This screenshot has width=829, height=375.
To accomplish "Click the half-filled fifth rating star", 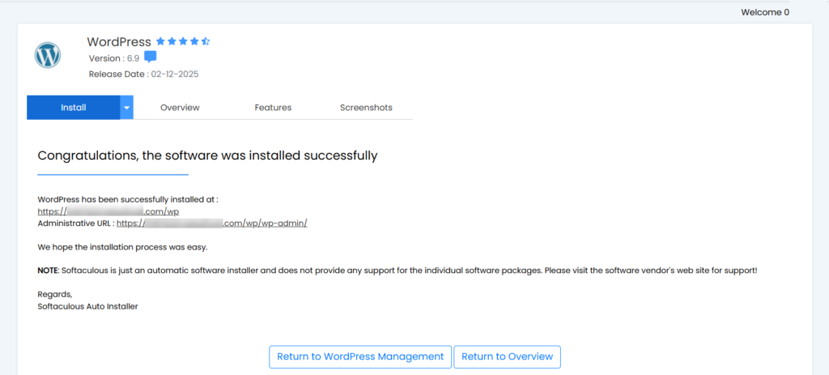I will tap(206, 41).
